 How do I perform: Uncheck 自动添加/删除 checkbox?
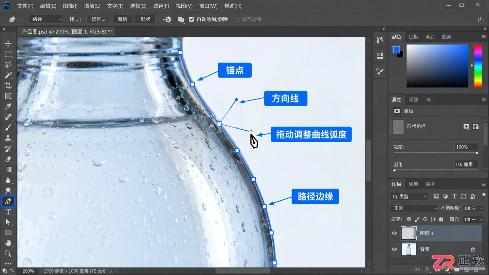click(192, 19)
